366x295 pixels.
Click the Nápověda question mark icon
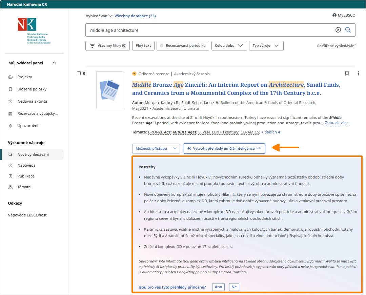tap(11, 165)
